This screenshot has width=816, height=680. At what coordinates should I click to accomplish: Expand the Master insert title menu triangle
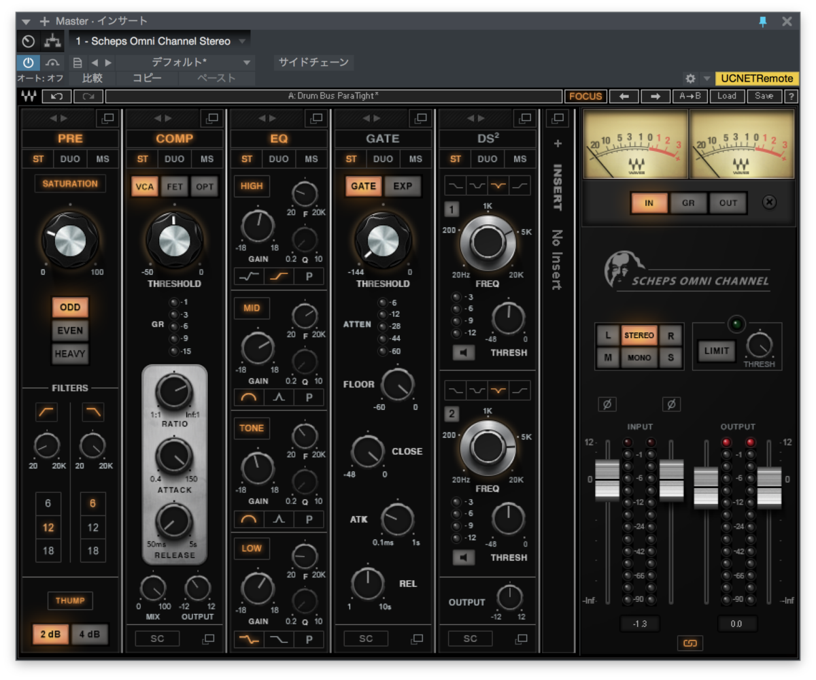[x=26, y=21]
